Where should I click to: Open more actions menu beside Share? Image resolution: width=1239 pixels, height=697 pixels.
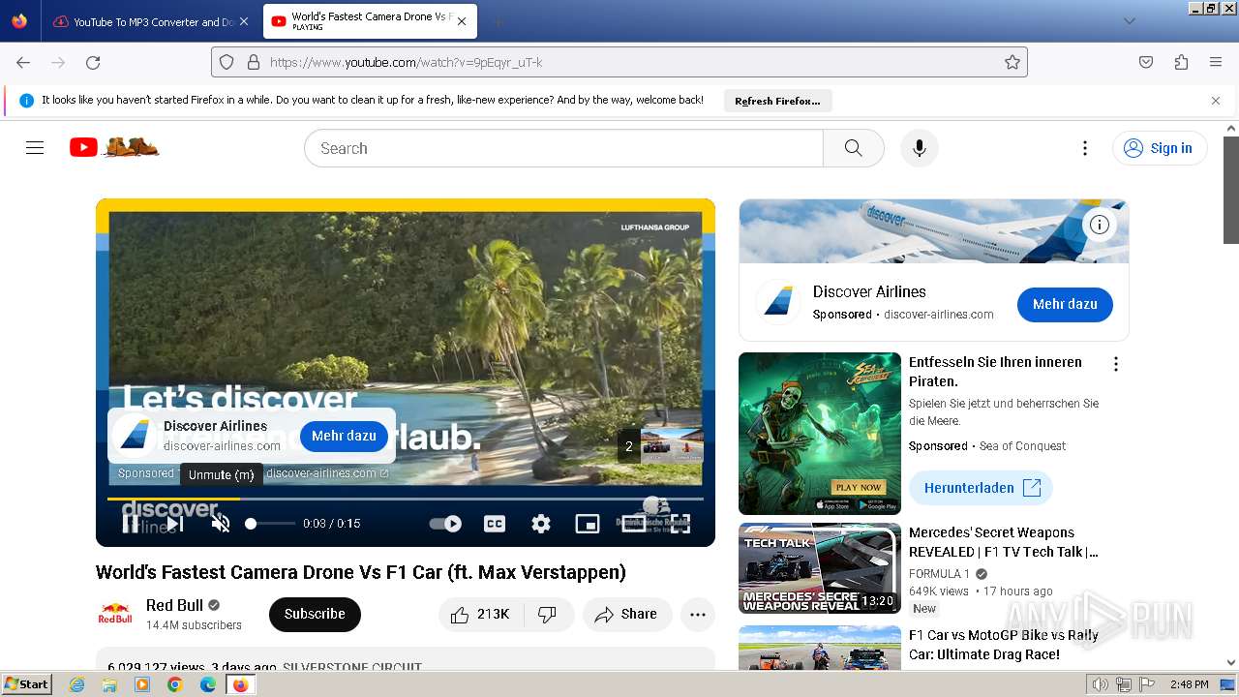point(698,615)
